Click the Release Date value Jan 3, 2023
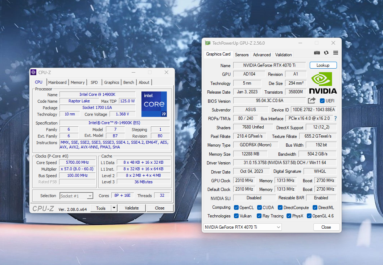The width and height of the screenshot is (383, 265). coord(247,92)
